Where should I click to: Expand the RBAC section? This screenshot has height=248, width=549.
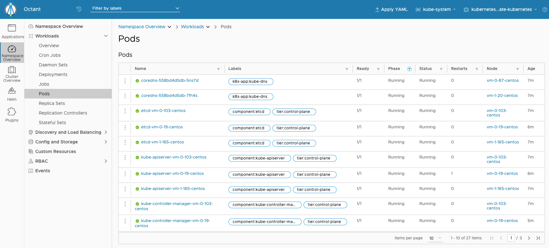(x=106, y=161)
